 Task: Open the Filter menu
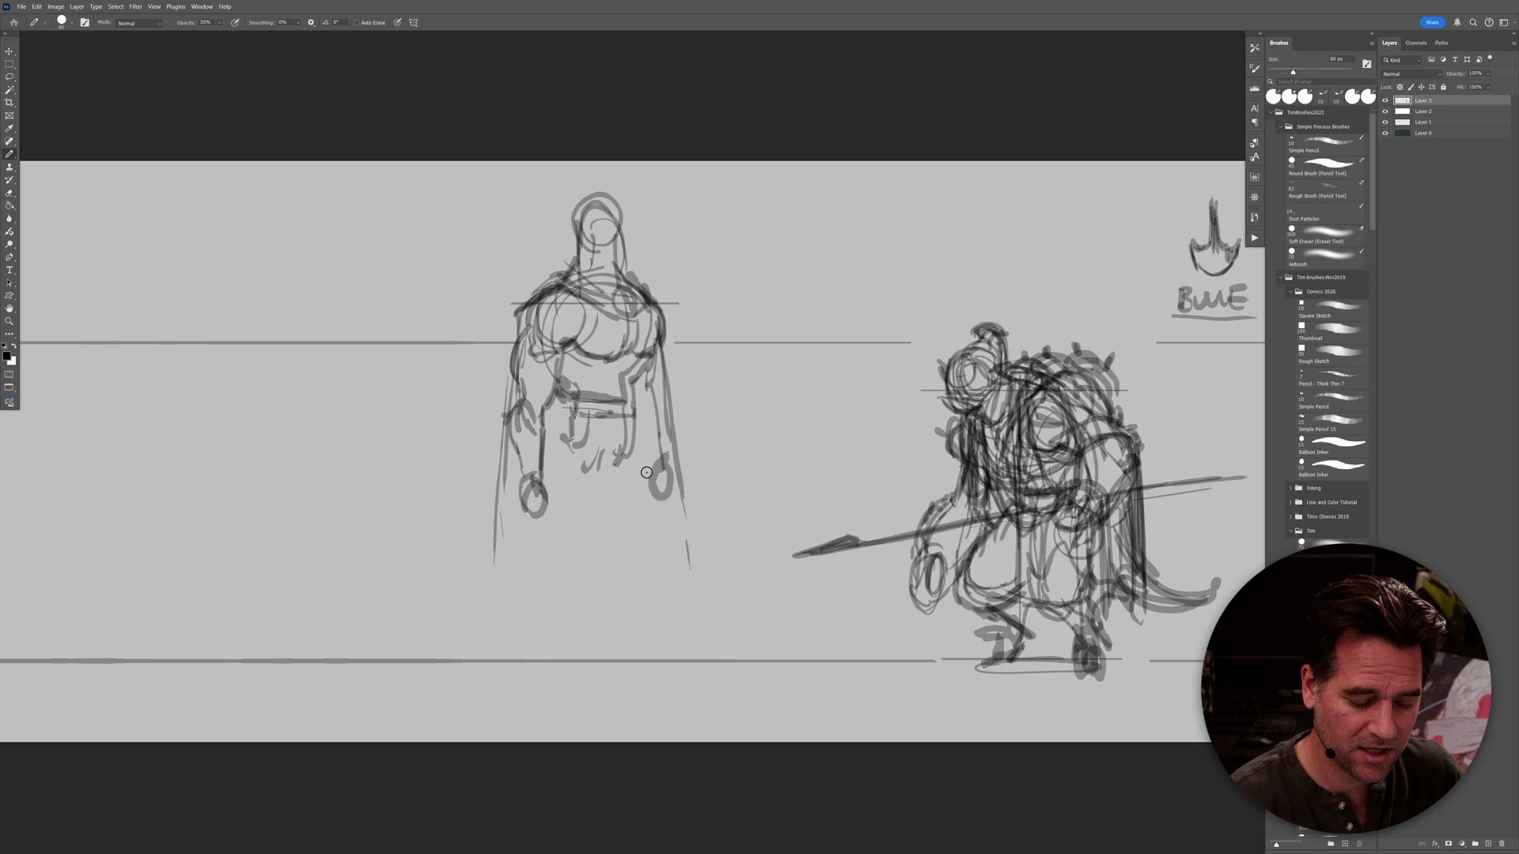135,6
